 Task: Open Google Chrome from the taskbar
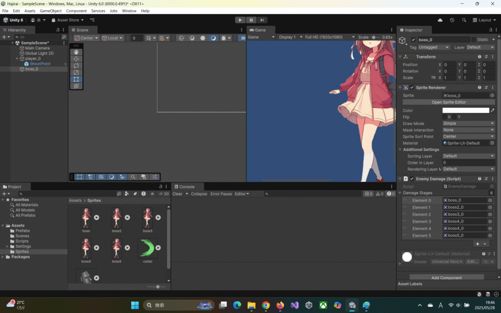click(266, 305)
